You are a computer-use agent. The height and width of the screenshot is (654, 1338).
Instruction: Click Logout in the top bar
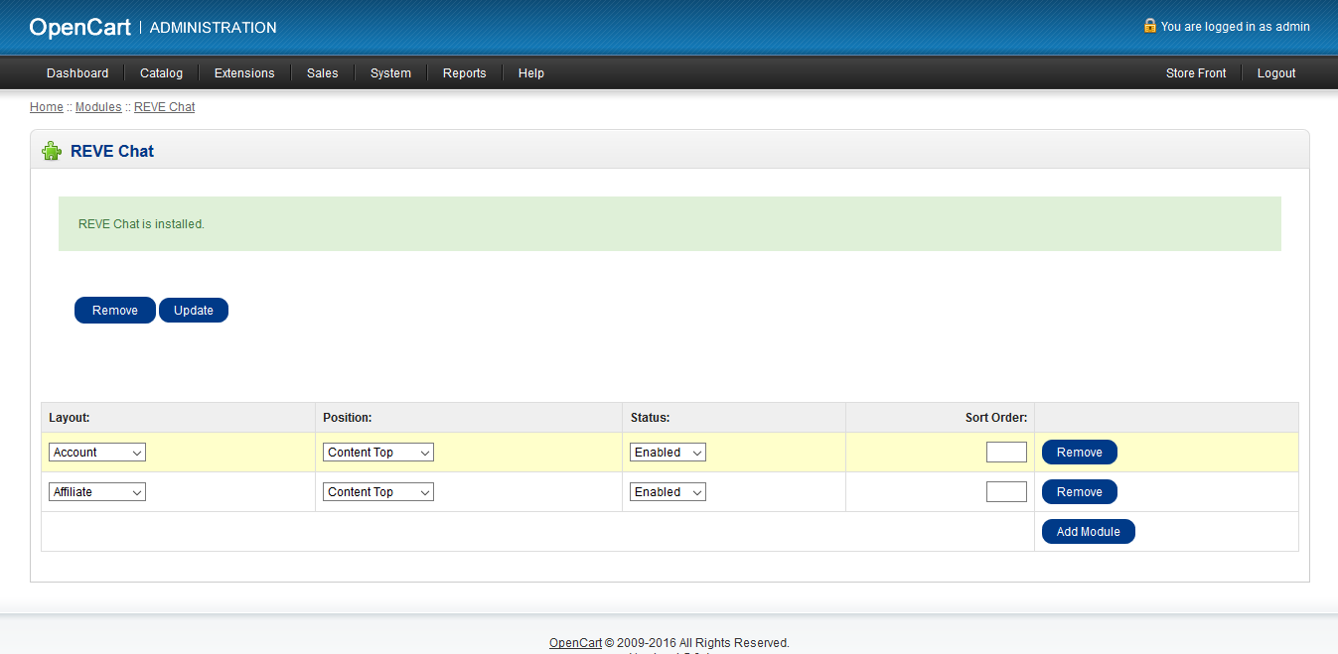point(1276,72)
